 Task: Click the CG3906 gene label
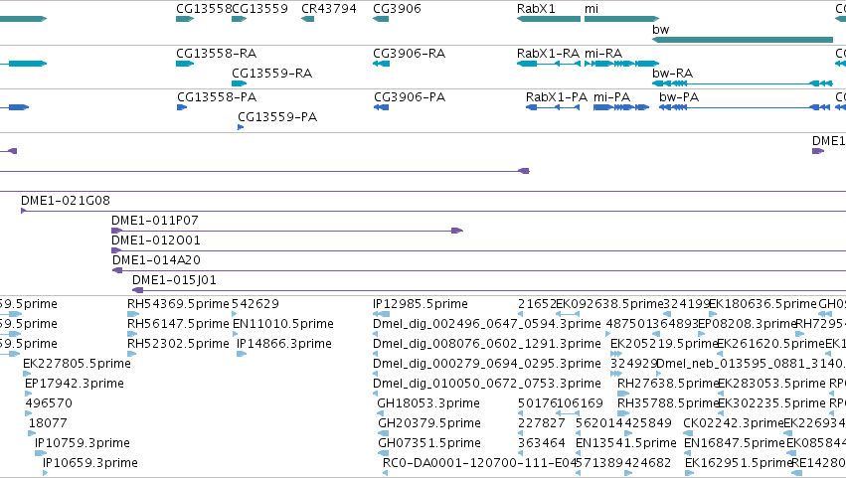[397, 9]
